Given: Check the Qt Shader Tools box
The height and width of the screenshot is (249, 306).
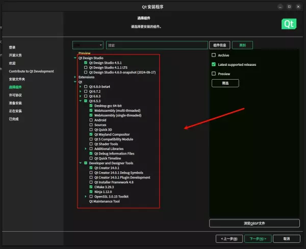Looking at the screenshot, I should (x=91, y=144).
